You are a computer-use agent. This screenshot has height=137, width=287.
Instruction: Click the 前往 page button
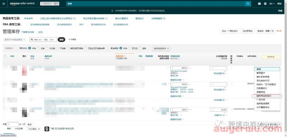30,124
